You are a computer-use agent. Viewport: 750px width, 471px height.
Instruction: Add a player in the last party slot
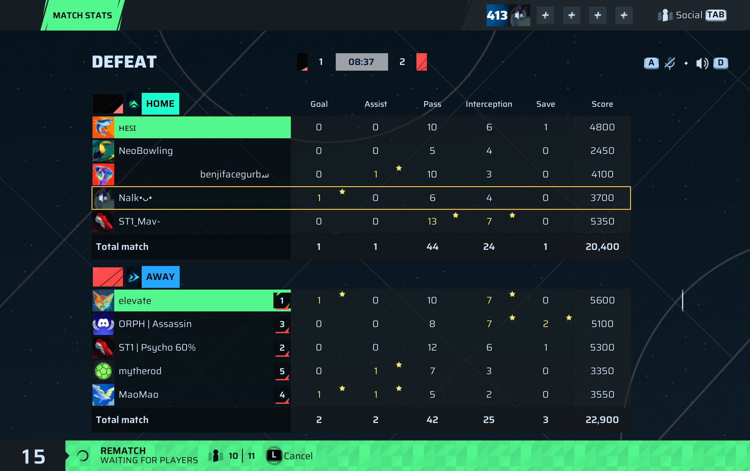tap(624, 15)
